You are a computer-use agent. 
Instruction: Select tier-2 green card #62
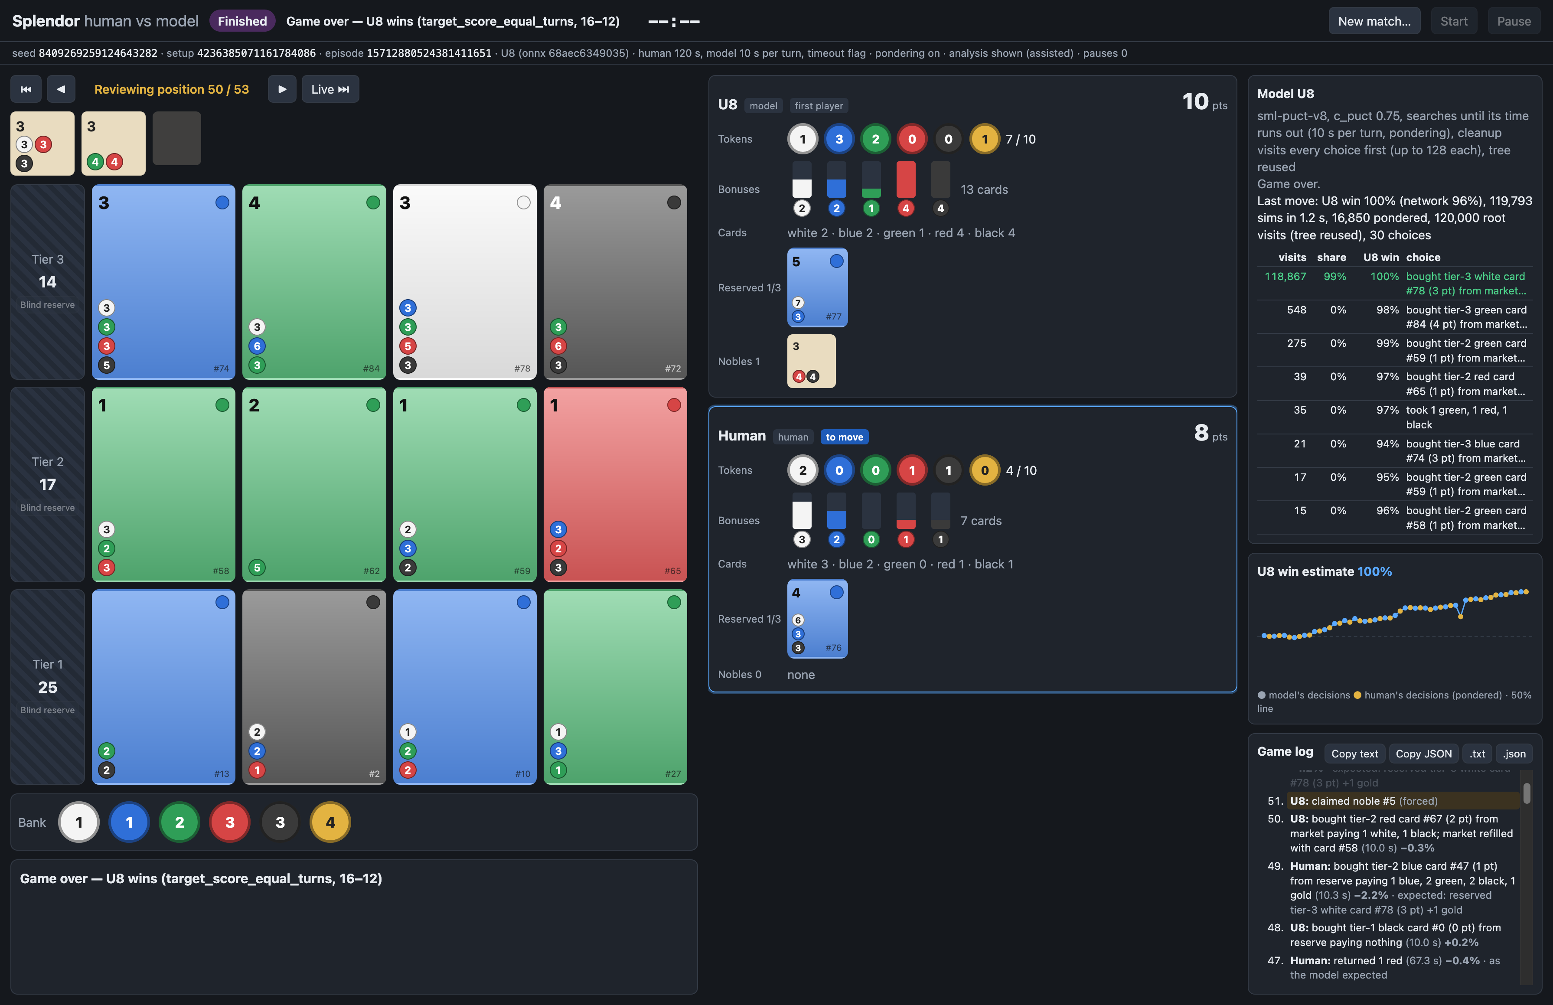tap(314, 484)
